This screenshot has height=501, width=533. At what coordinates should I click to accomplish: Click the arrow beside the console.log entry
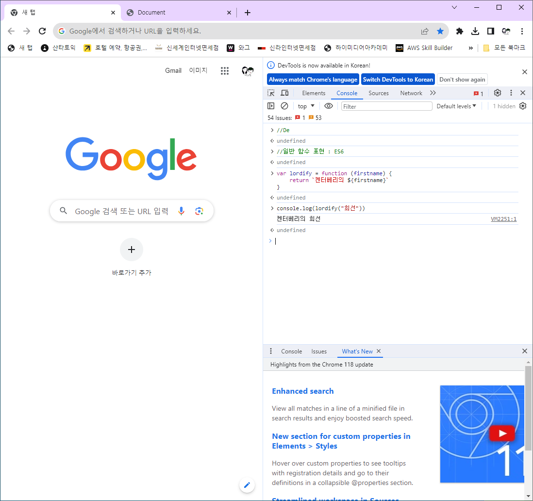click(272, 208)
